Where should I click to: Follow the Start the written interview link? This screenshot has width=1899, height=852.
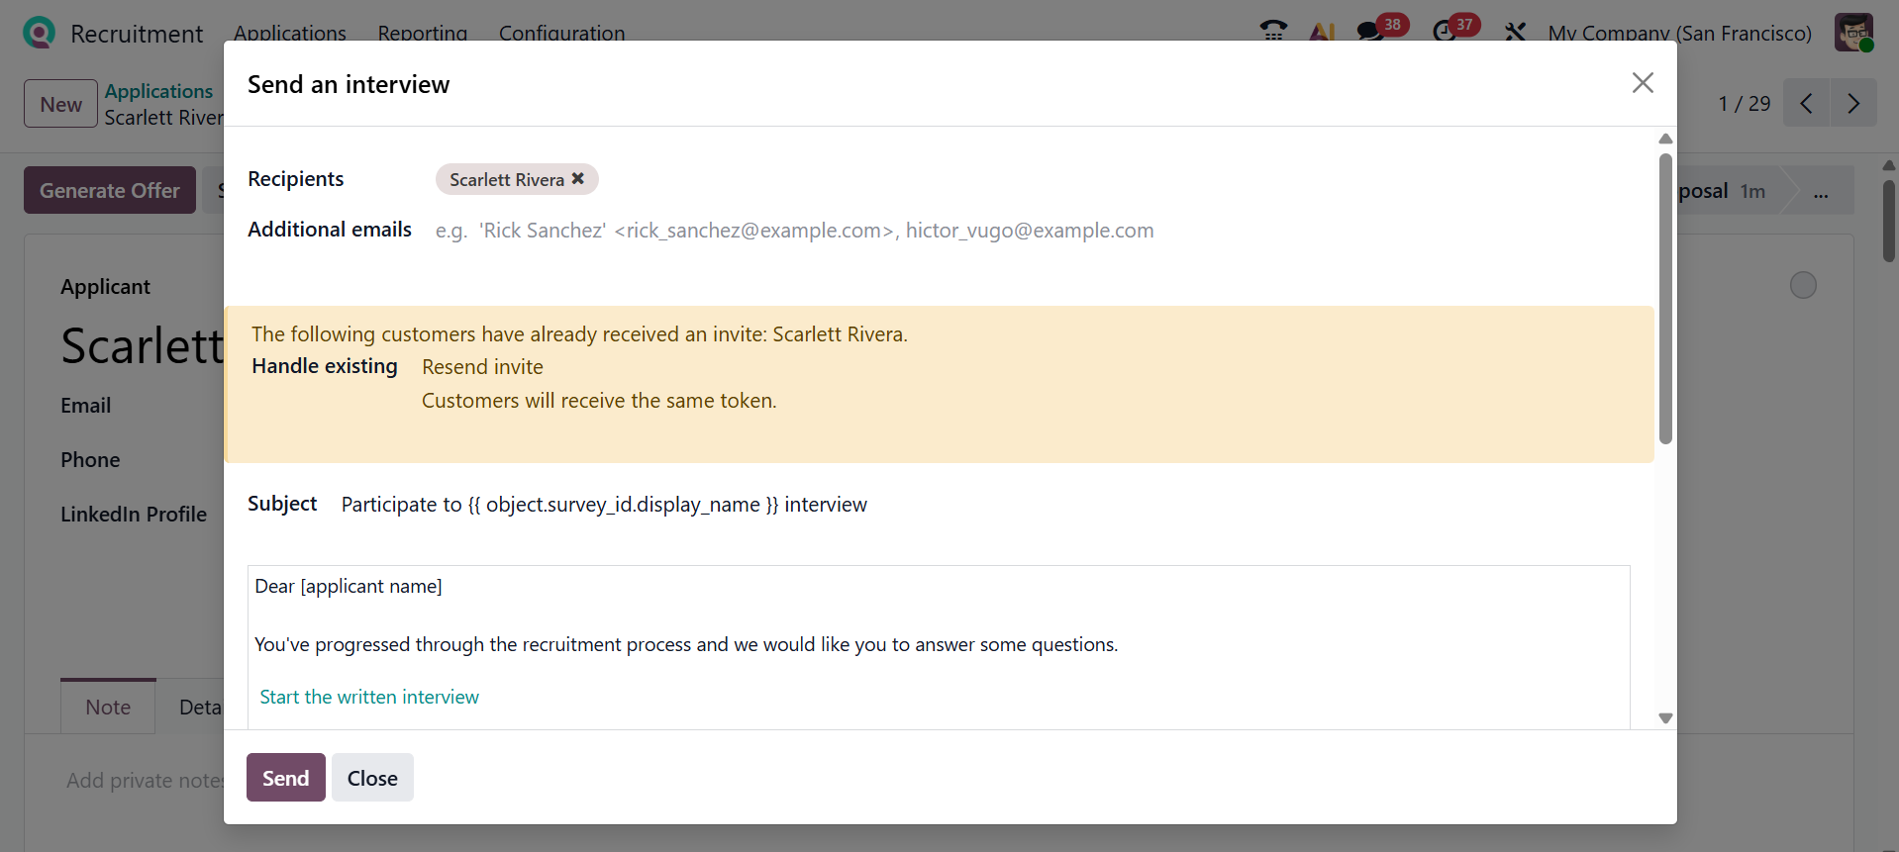click(x=369, y=697)
